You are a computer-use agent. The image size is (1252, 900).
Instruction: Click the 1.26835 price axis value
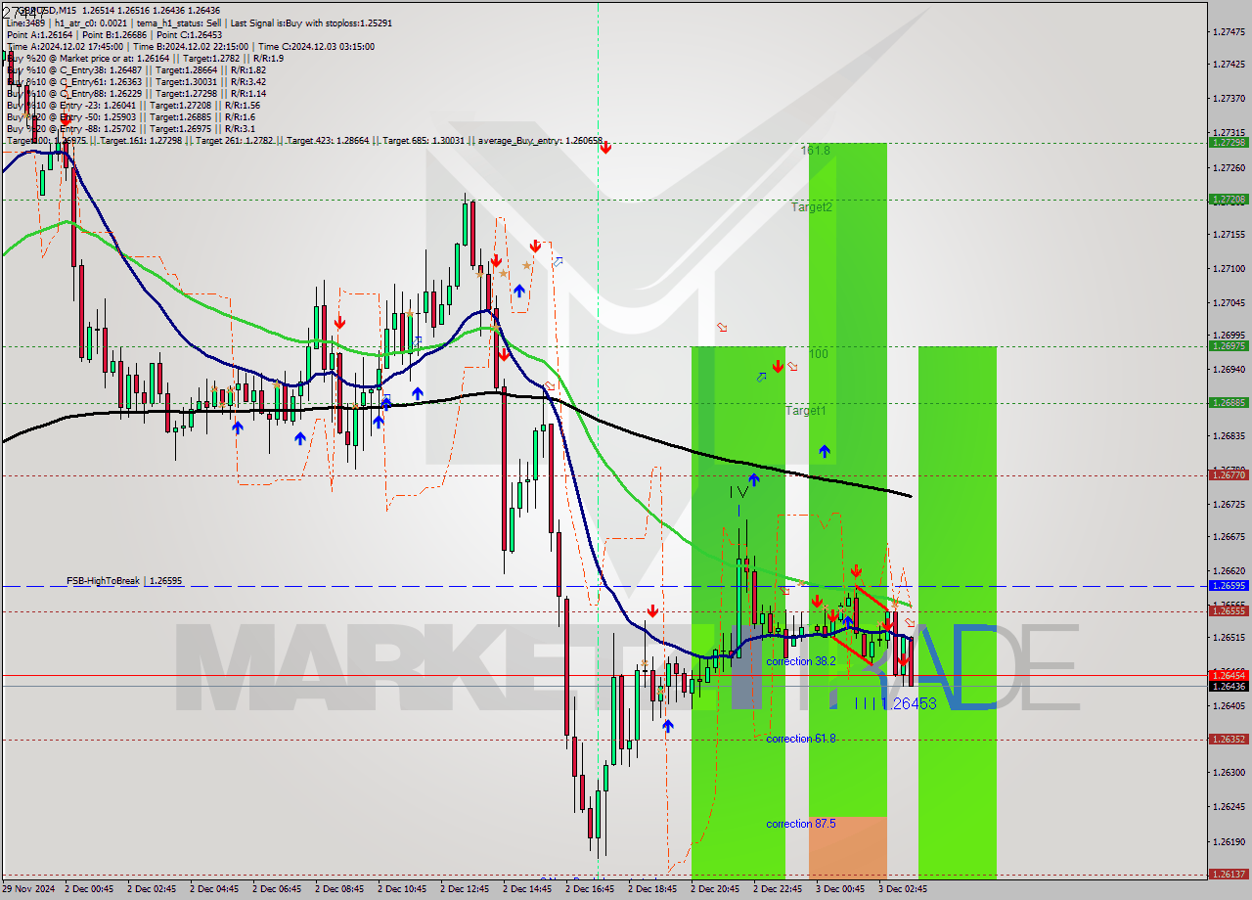pyautogui.click(x=1228, y=436)
